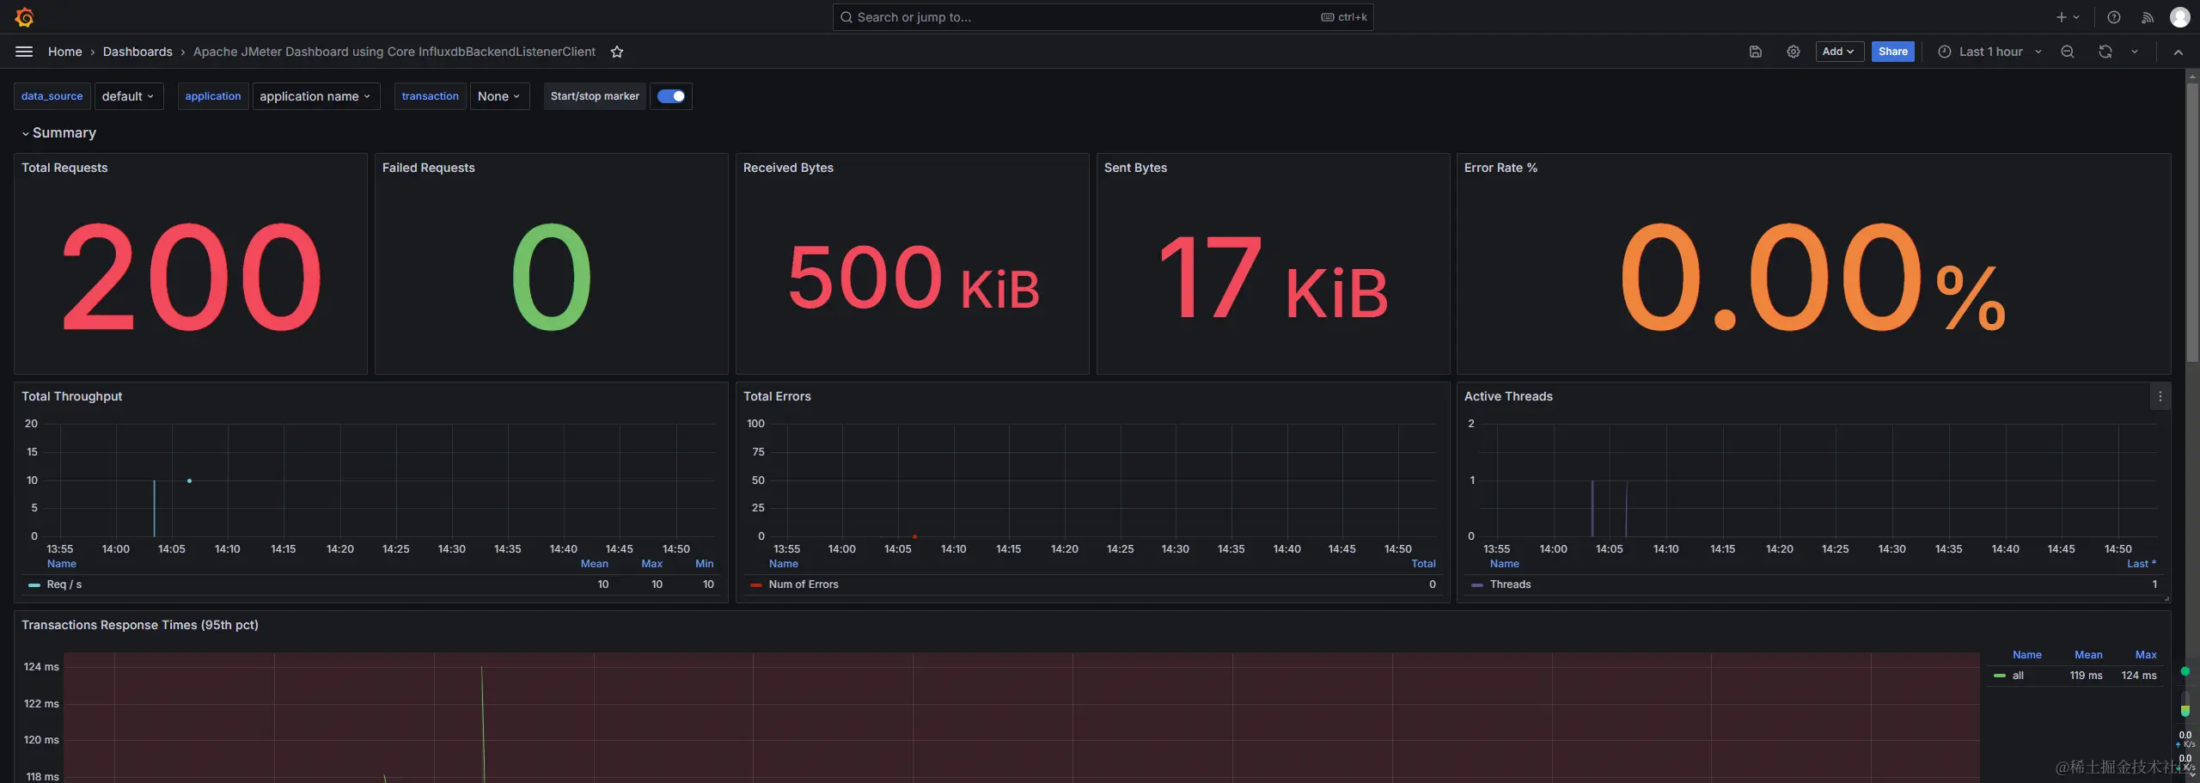Image resolution: width=2200 pixels, height=783 pixels.
Task: Open the Dashboards breadcrumb item
Action: pos(137,52)
